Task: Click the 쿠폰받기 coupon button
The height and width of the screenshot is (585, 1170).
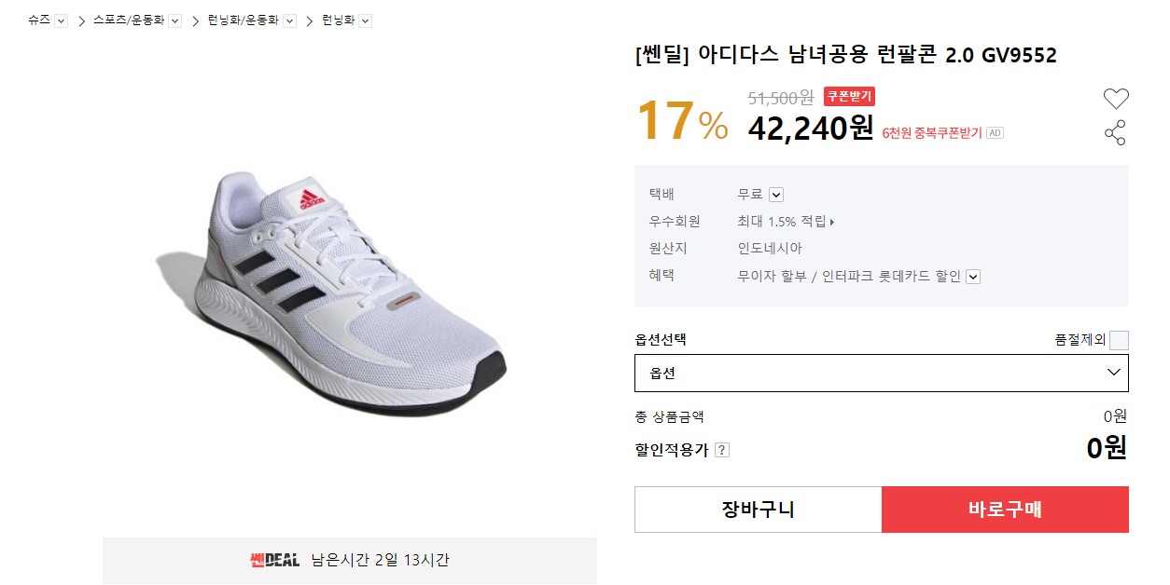Action: tap(849, 96)
